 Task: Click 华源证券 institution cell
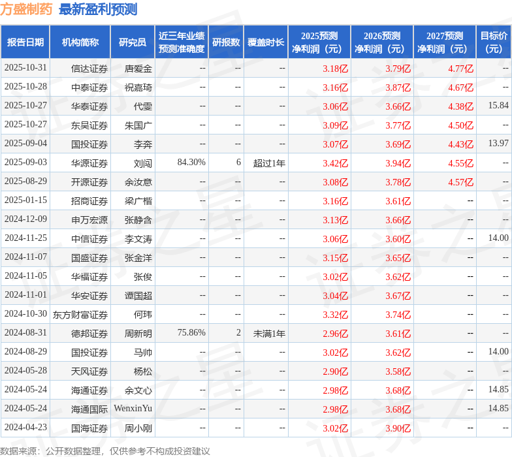click(89, 163)
